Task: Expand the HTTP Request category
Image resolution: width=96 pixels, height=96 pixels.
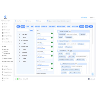Action: click(19, 40)
